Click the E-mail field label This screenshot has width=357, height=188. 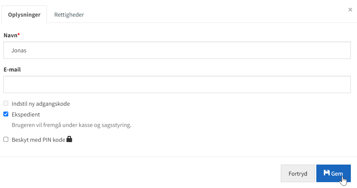point(12,69)
